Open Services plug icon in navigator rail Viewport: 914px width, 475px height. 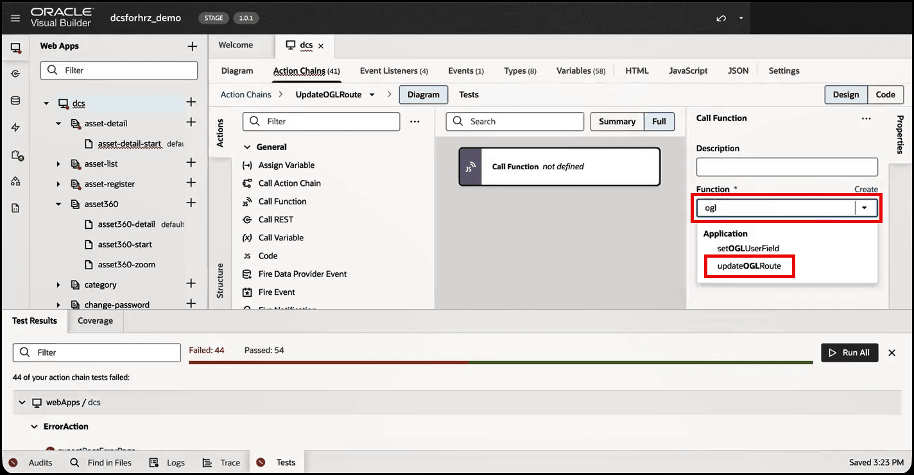pyautogui.click(x=15, y=74)
